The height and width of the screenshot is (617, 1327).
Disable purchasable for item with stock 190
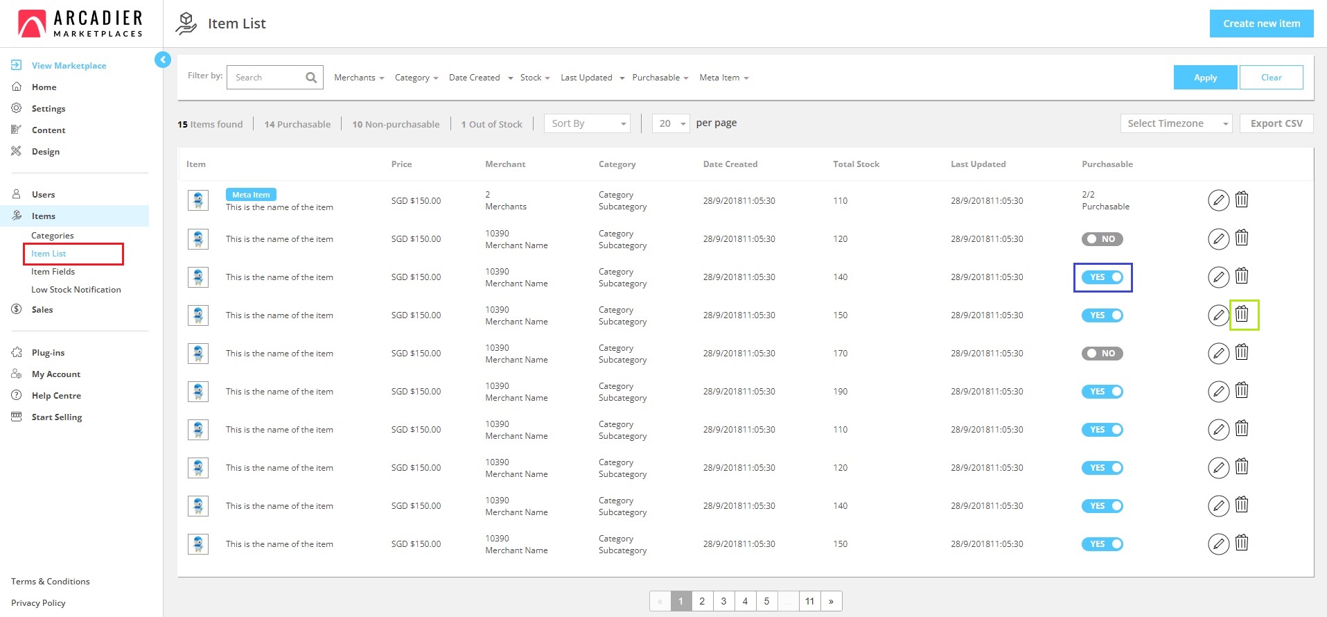[1102, 392]
